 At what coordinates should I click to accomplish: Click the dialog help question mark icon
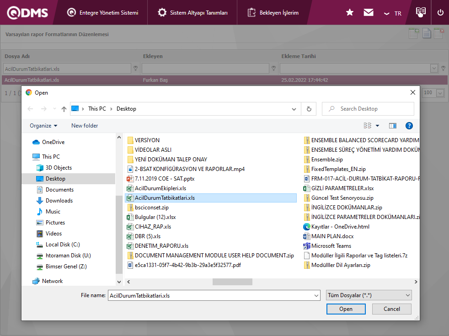point(409,126)
